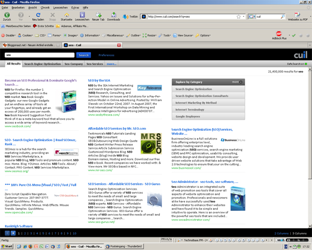Viewport: 312px width, 250px height.
Task: Open the Resize web developer menu
Action: click(x=149, y=35)
